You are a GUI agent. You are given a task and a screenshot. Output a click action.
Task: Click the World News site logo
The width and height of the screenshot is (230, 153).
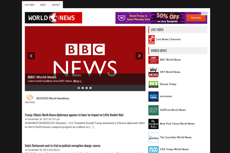point(53,18)
